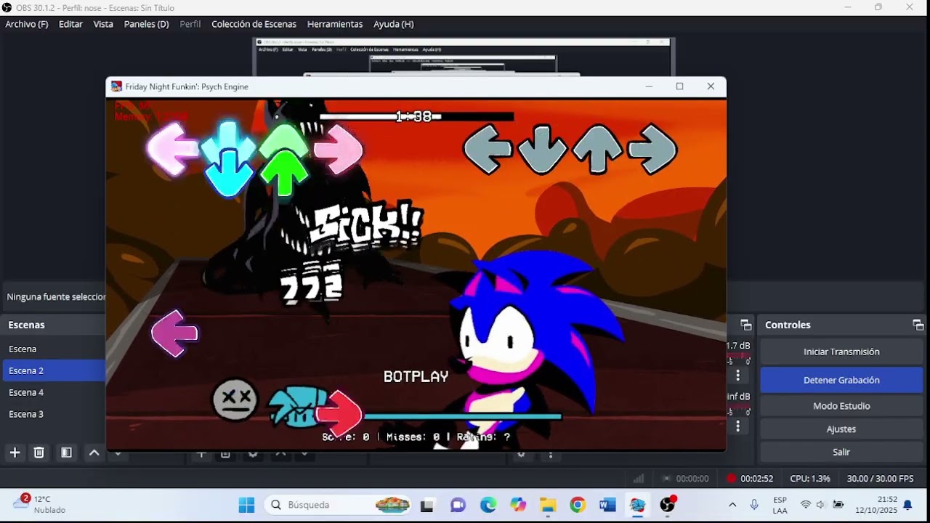The height and width of the screenshot is (523, 930).
Task: Undock the Controles panel
Action: (x=918, y=325)
